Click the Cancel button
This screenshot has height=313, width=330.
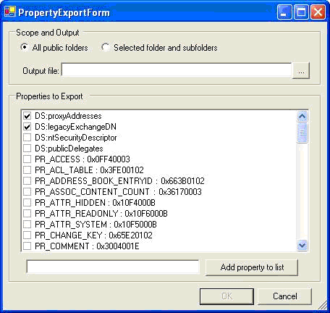point(284,296)
